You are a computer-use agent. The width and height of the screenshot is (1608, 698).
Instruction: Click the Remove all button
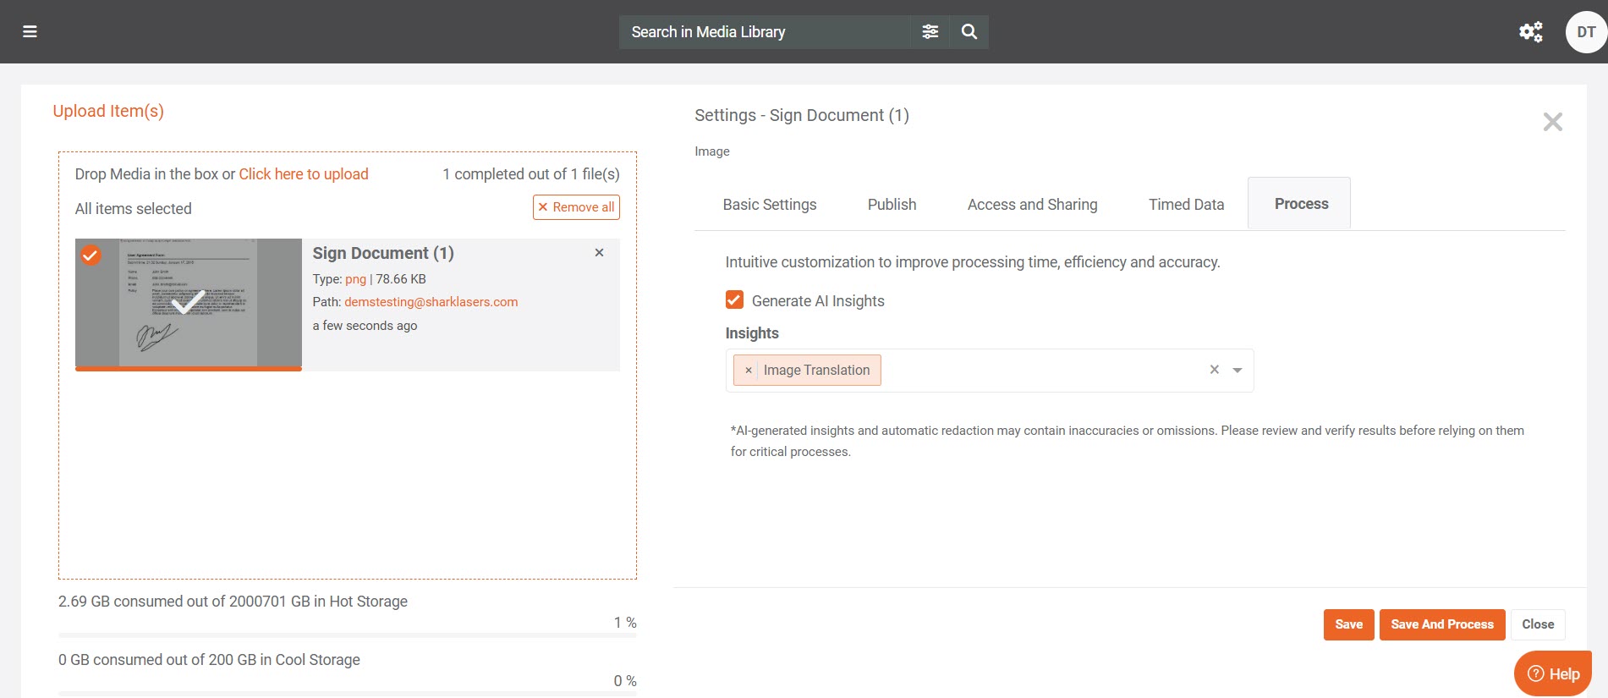click(x=576, y=207)
